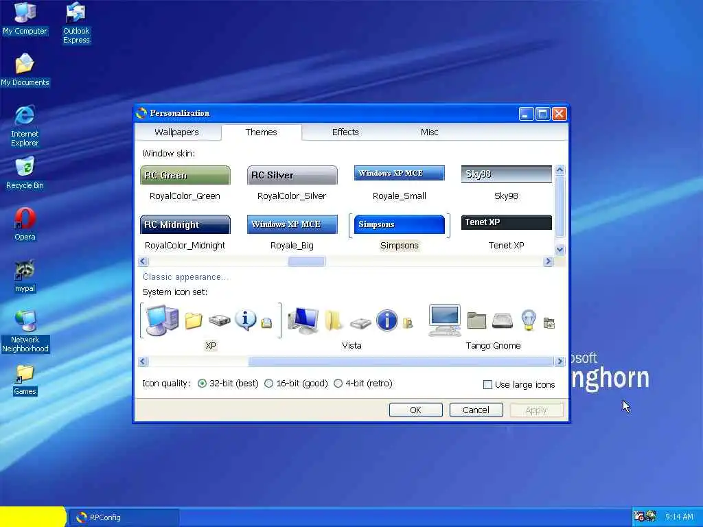
Task: Click Tango Gnome gray folder icon
Action: 476,321
